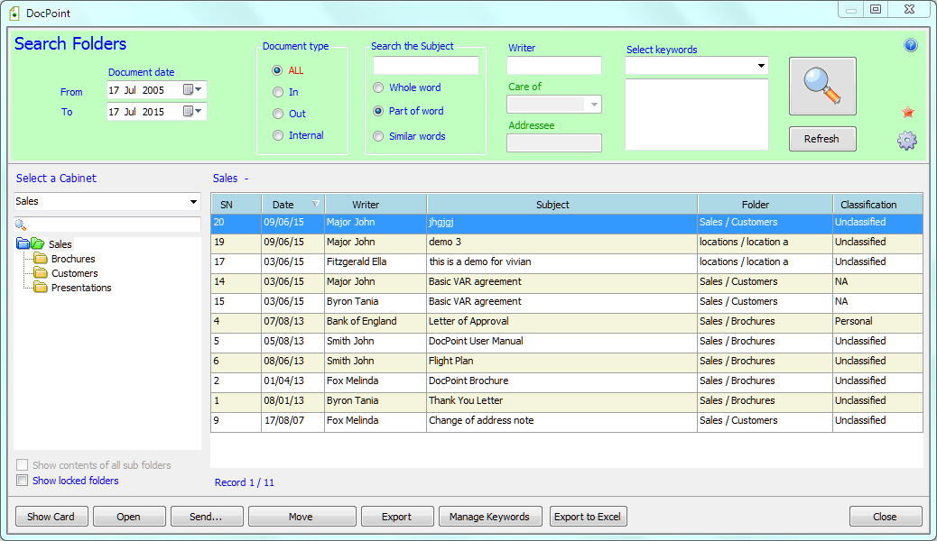The width and height of the screenshot is (937, 541).
Task: Type in the Writer input field
Action: click(553, 65)
